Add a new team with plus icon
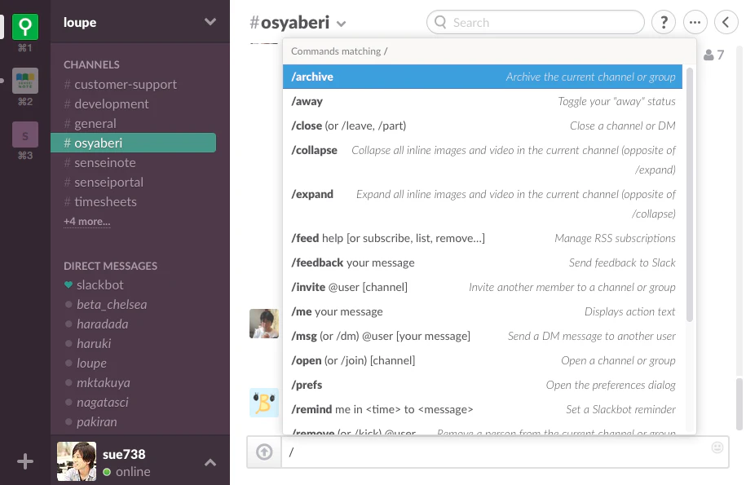746x485 pixels. (x=25, y=461)
